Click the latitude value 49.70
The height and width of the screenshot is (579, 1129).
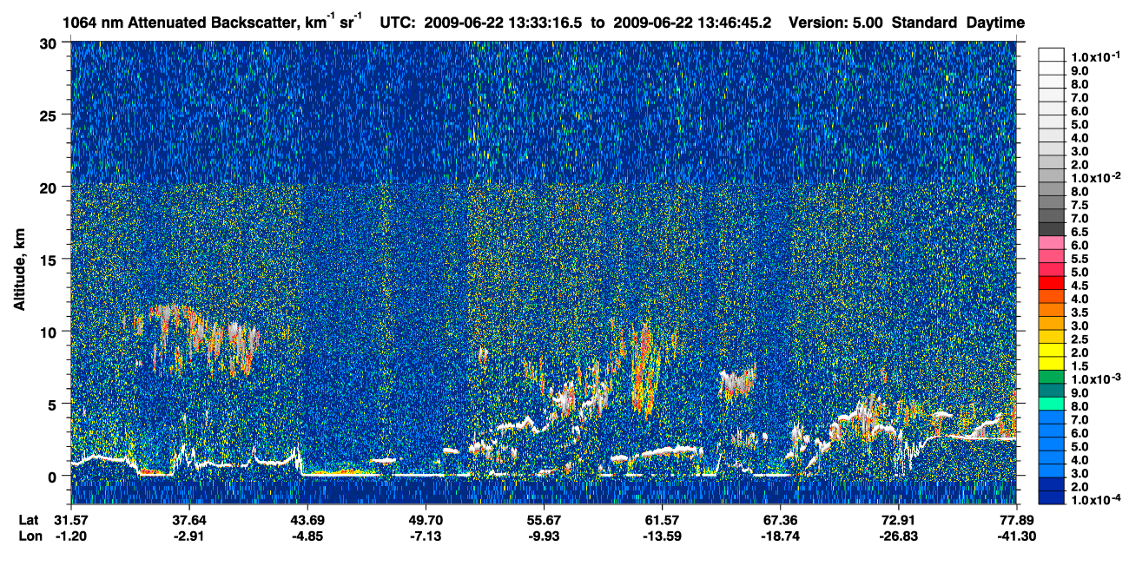click(426, 519)
